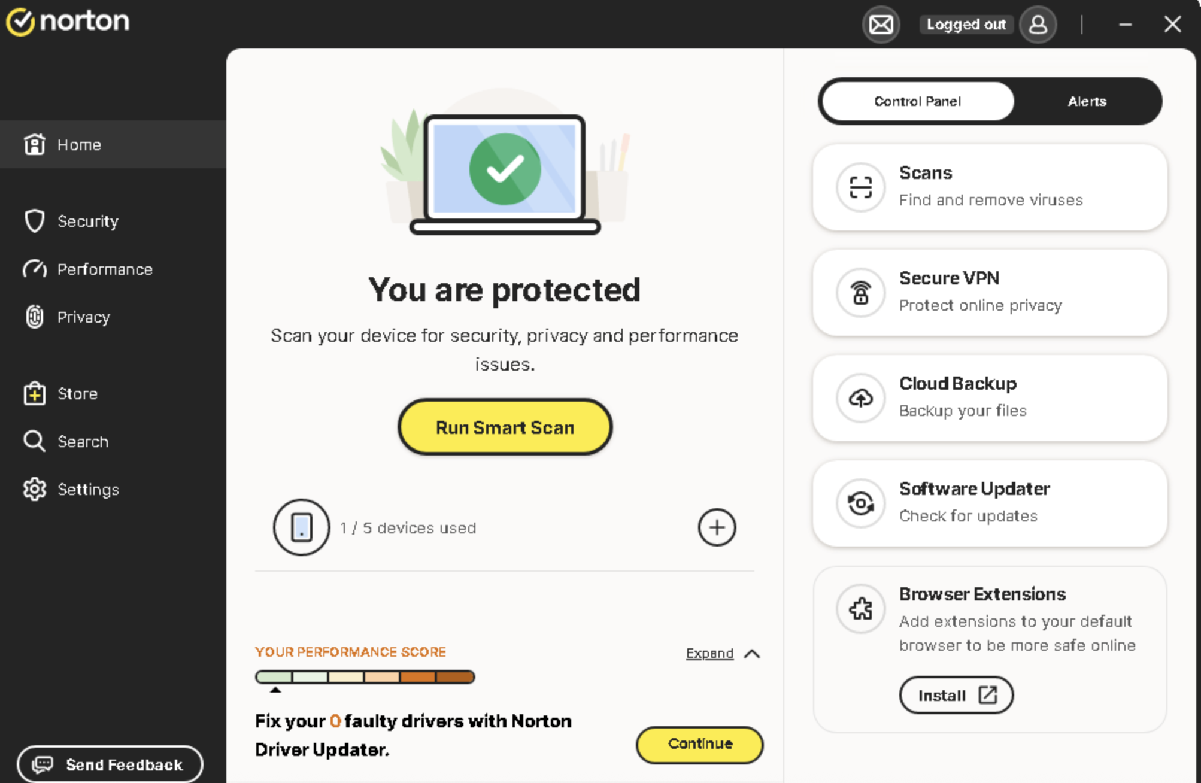Viewport: 1201px width, 783px height.
Task: Open the Privacy section
Action: click(83, 317)
